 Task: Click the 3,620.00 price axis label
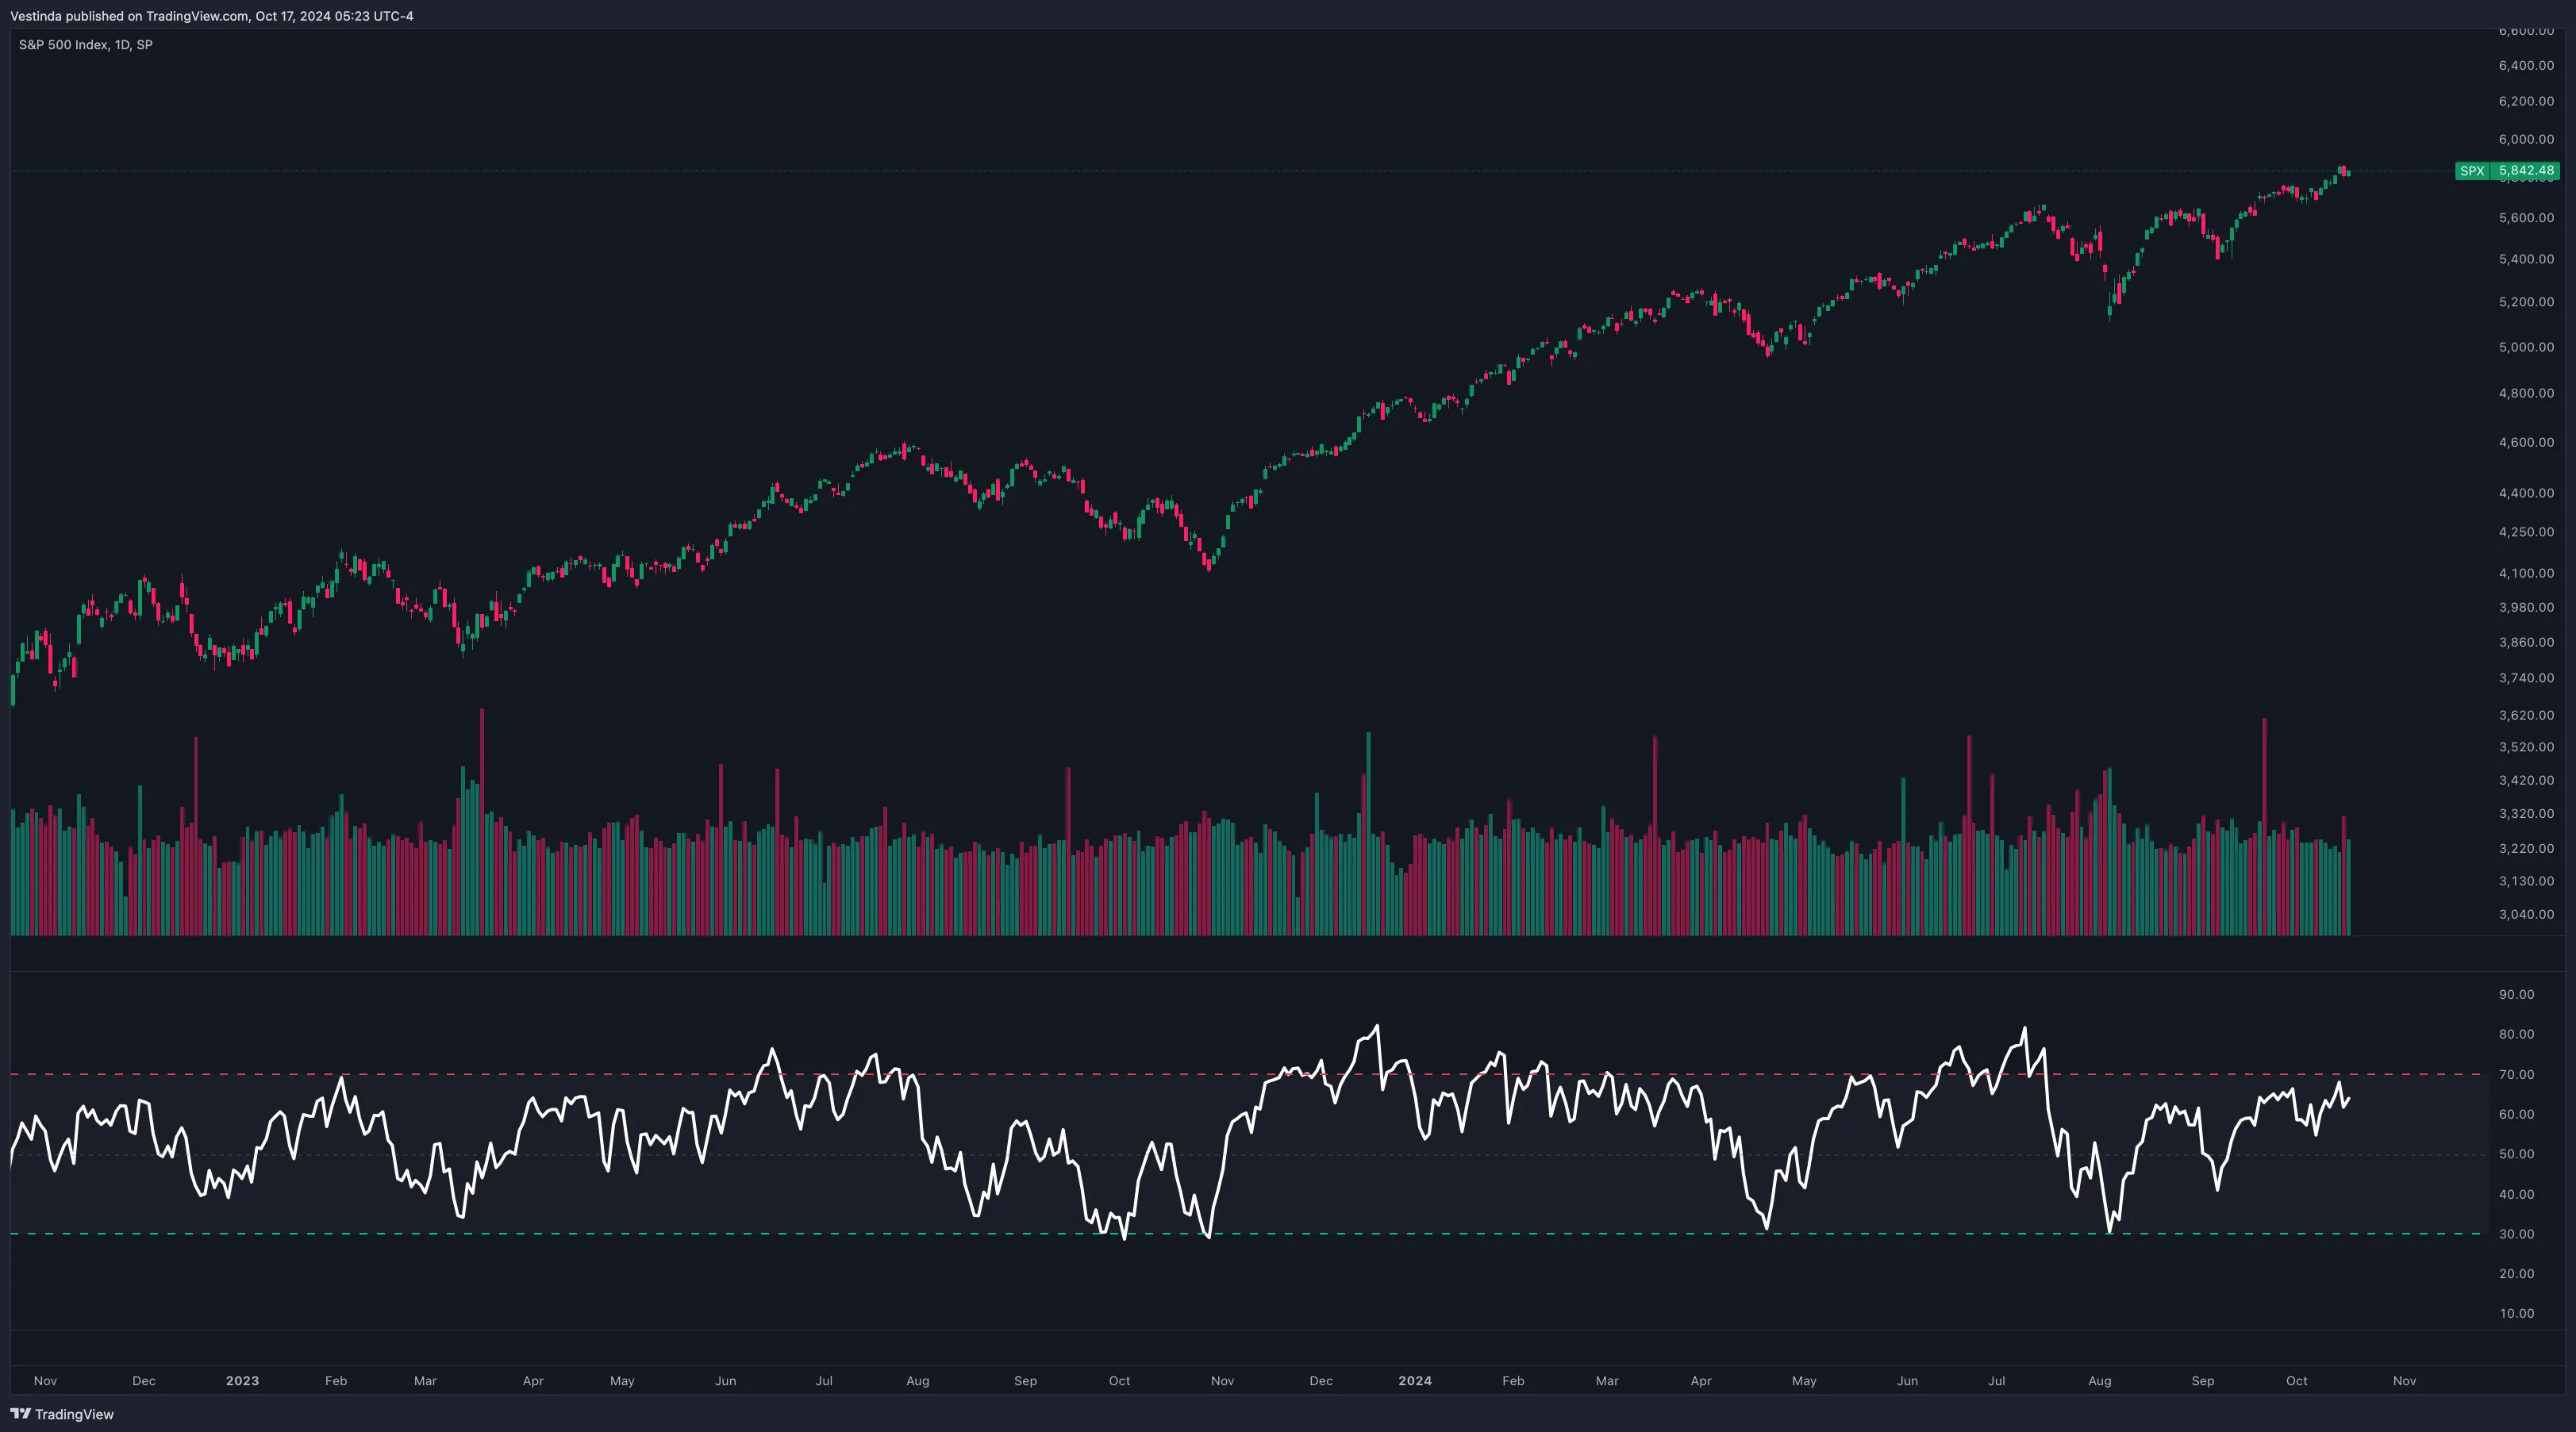[2526, 715]
